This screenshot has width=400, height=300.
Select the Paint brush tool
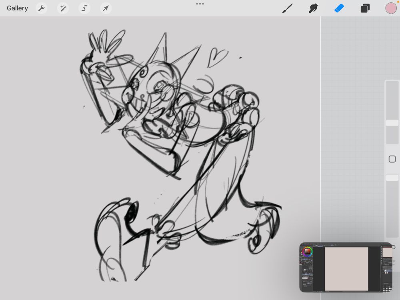coord(288,8)
